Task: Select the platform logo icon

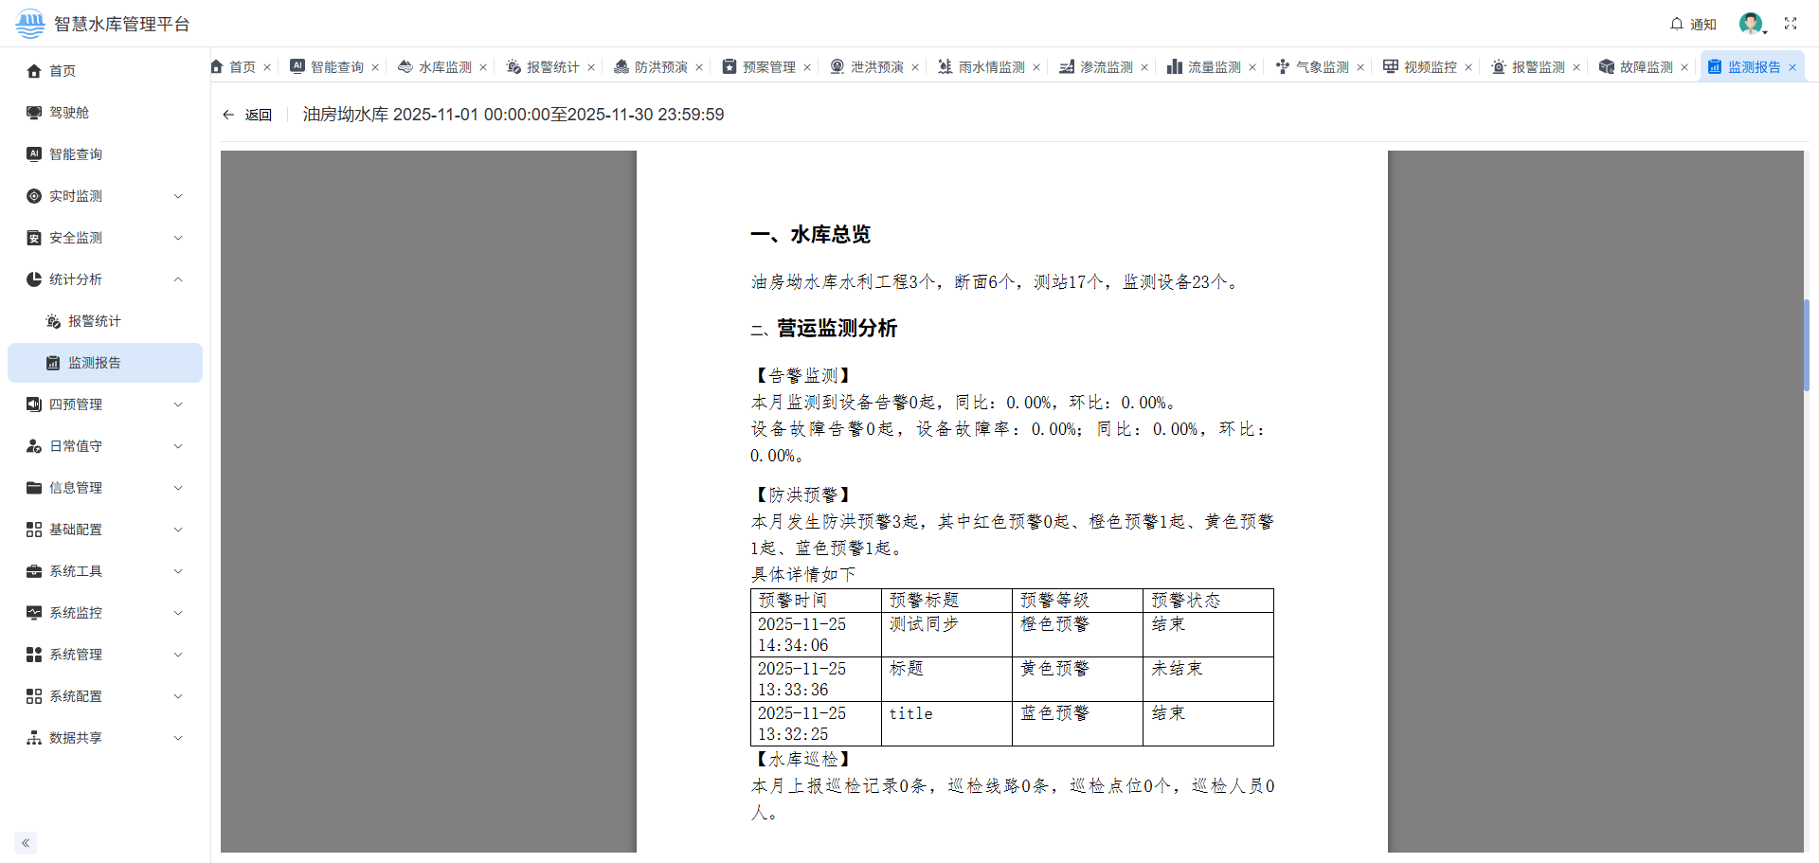Action: pyautogui.click(x=28, y=24)
